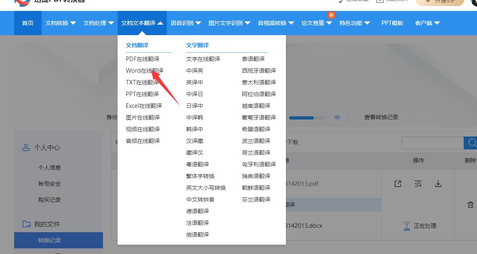Expand the 文档处理 dropdown
Image resolution: width=477 pixels, height=254 pixels.
111,23
